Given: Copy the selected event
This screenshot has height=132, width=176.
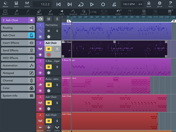Looking at the screenshot, I should point(144,12).
